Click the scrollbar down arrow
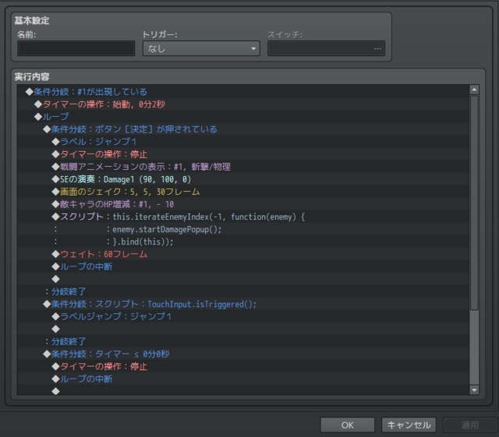 (x=474, y=389)
